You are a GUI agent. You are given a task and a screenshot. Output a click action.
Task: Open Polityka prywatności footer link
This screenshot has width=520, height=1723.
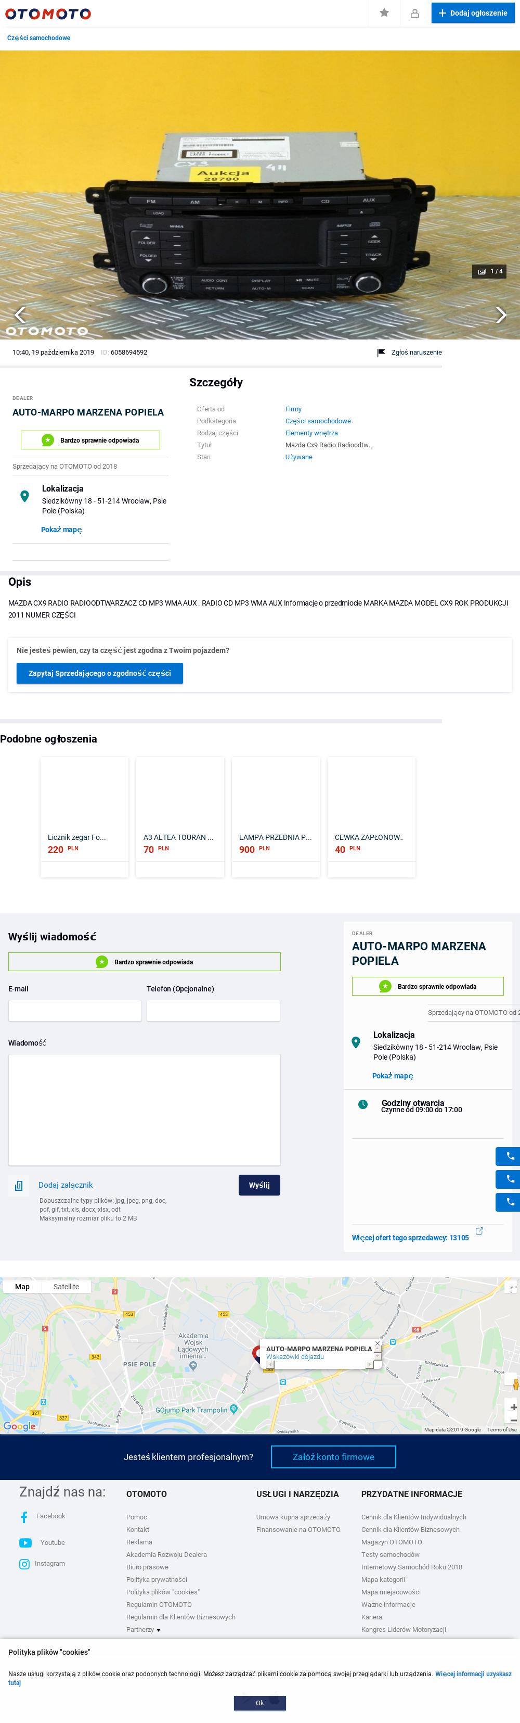[x=157, y=1580]
